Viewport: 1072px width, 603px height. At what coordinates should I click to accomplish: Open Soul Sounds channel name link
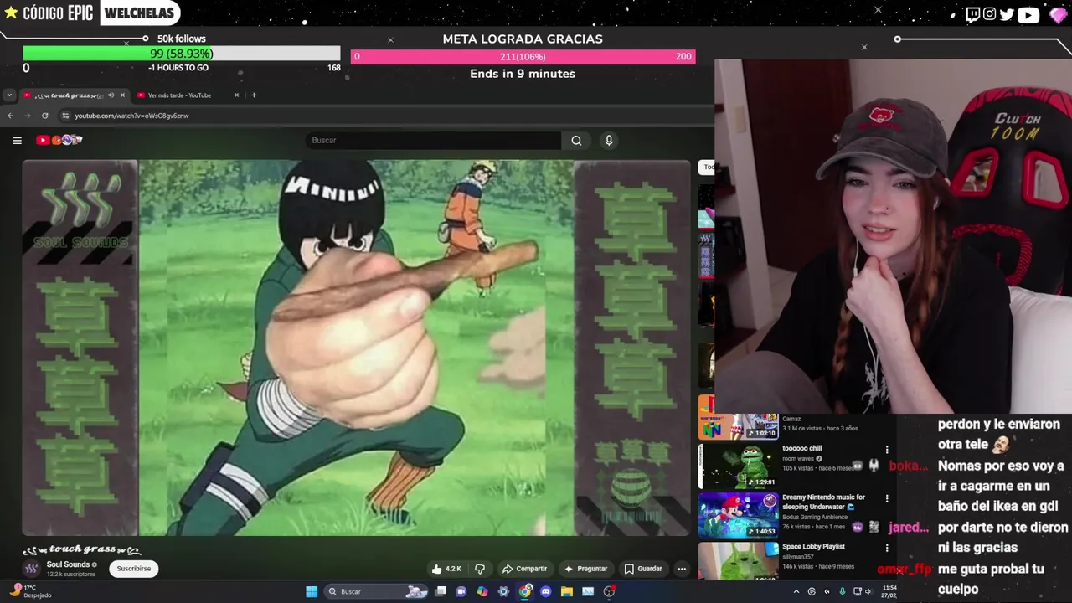(68, 564)
